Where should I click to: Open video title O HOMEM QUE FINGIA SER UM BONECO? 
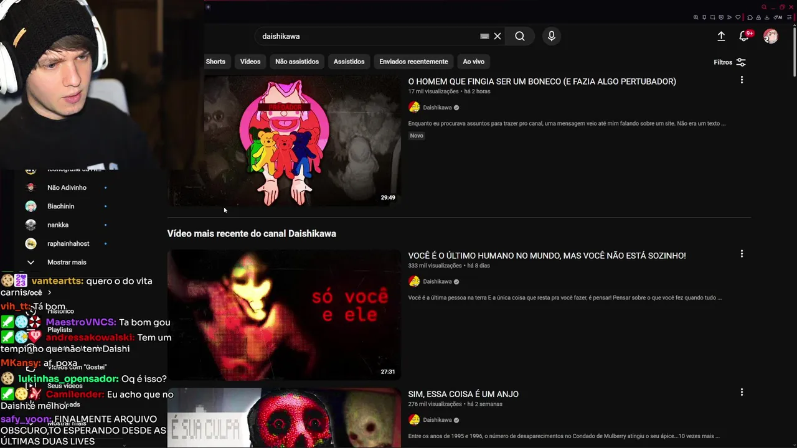click(x=542, y=82)
